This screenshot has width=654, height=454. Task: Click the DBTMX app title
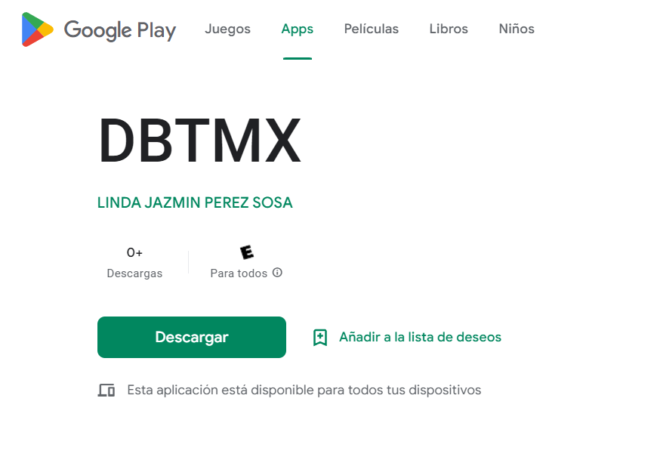pyautogui.click(x=199, y=141)
